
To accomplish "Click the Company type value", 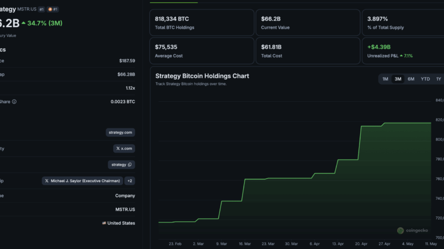I will click(x=125, y=196).
